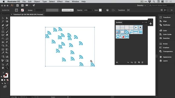Select the Lasso tool
Image resolution: width=175 pixels, height=98 pixels.
7,21
